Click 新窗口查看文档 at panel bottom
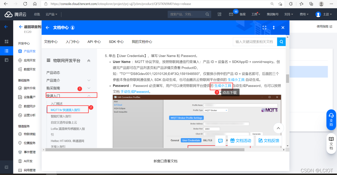 (165, 161)
